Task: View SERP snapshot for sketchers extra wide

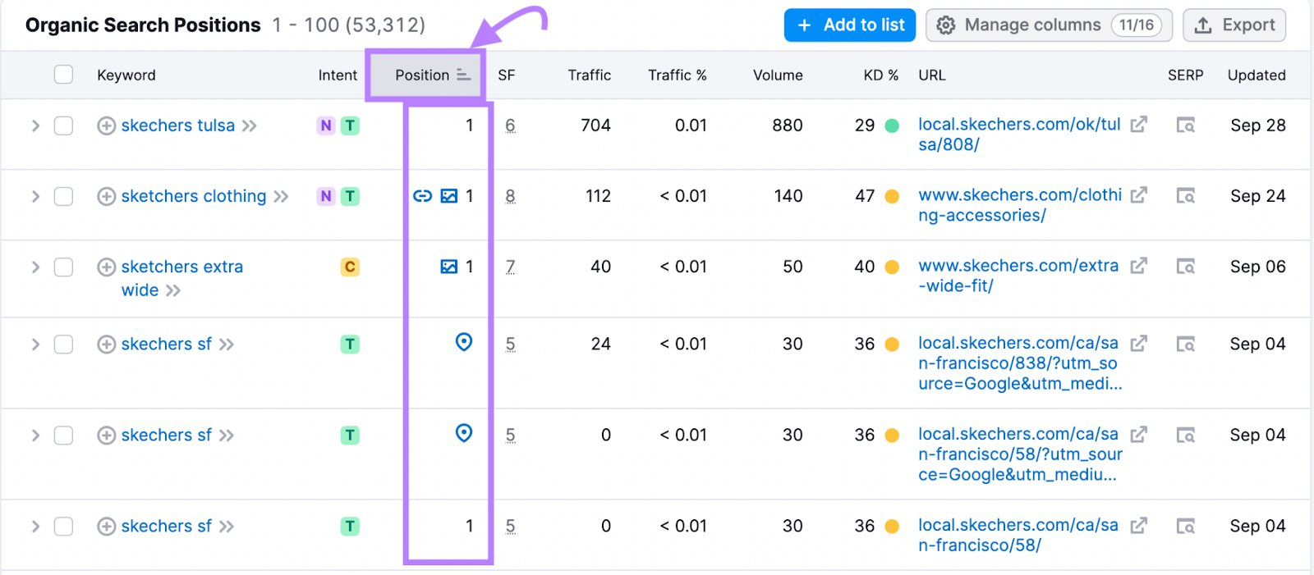Action: pyautogui.click(x=1185, y=266)
